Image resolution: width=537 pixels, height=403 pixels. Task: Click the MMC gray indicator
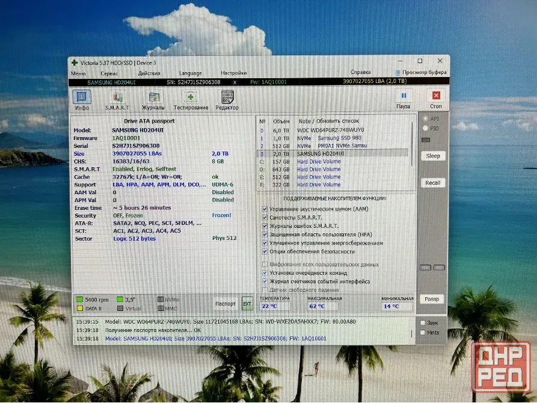point(161,308)
